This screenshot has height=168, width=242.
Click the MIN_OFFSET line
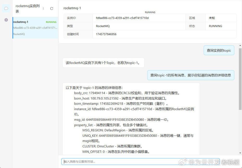click(116, 152)
